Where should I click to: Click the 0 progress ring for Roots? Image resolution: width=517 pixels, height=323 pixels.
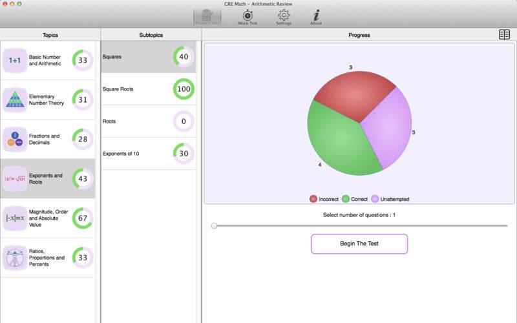pyautogui.click(x=184, y=121)
